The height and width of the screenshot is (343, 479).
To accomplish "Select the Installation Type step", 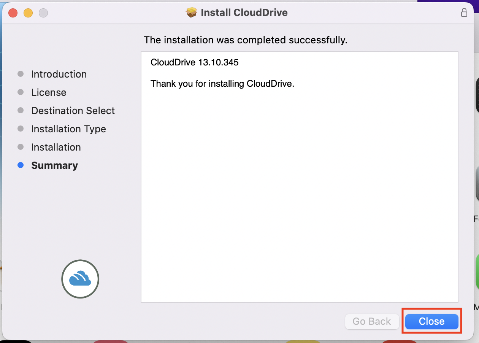I will pyautogui.click(x=68, y=129).
